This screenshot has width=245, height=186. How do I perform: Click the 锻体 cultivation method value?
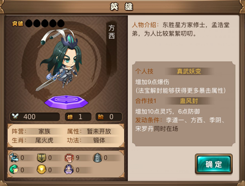99,140
